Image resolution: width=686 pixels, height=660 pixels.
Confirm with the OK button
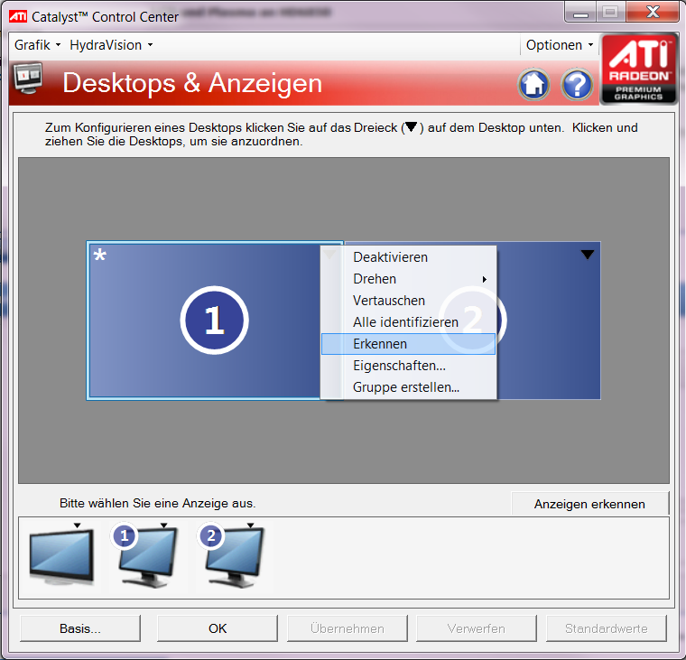(217, 628)
